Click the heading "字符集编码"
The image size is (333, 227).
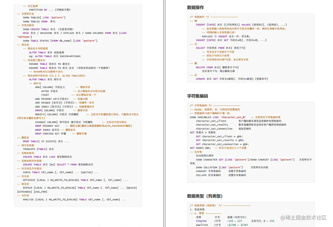197,96
